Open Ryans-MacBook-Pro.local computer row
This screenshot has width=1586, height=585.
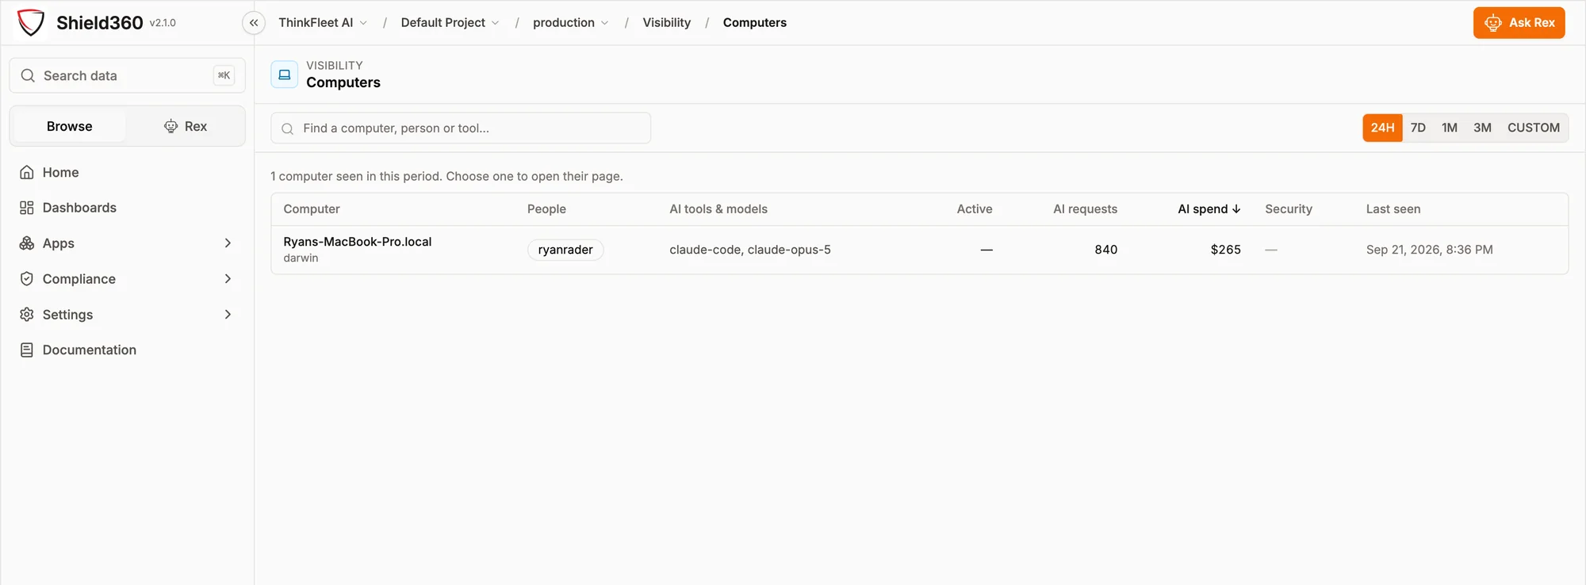point(920,250)
